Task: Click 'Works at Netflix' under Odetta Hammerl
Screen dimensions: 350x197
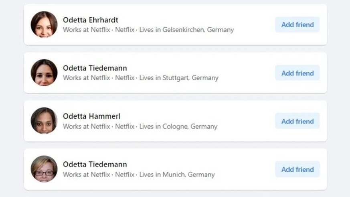Action: coord(86,126)
